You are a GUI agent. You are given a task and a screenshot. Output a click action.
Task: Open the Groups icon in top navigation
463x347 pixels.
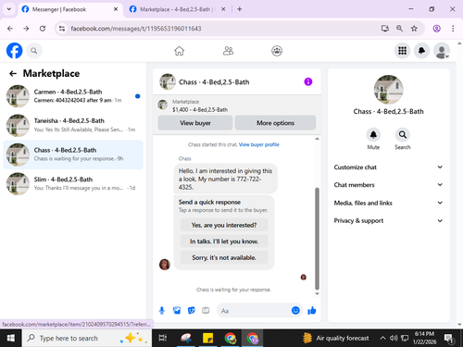(277, 51)
